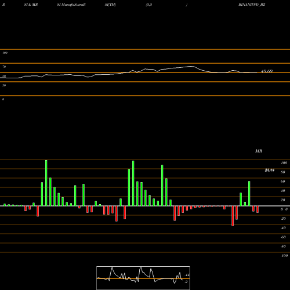Image resolution: width=290 pixels, height=290 pixels.
Task: Click the RSI axis label 30
Action: (4, 85)
